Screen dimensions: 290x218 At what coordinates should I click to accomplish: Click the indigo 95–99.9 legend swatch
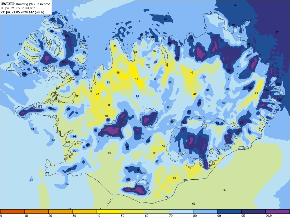[x=253, y=212]
